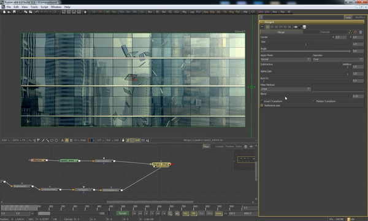Click the Save composition toolbar icon

[14, 12]
